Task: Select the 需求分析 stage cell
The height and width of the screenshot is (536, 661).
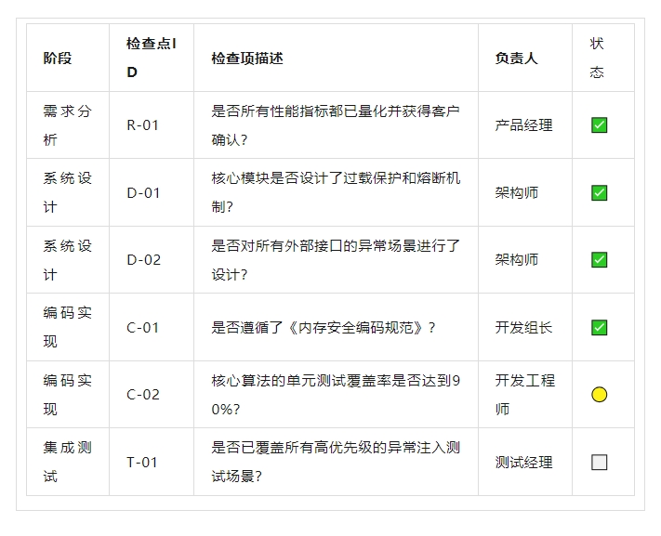Action: tap(67, 125)
